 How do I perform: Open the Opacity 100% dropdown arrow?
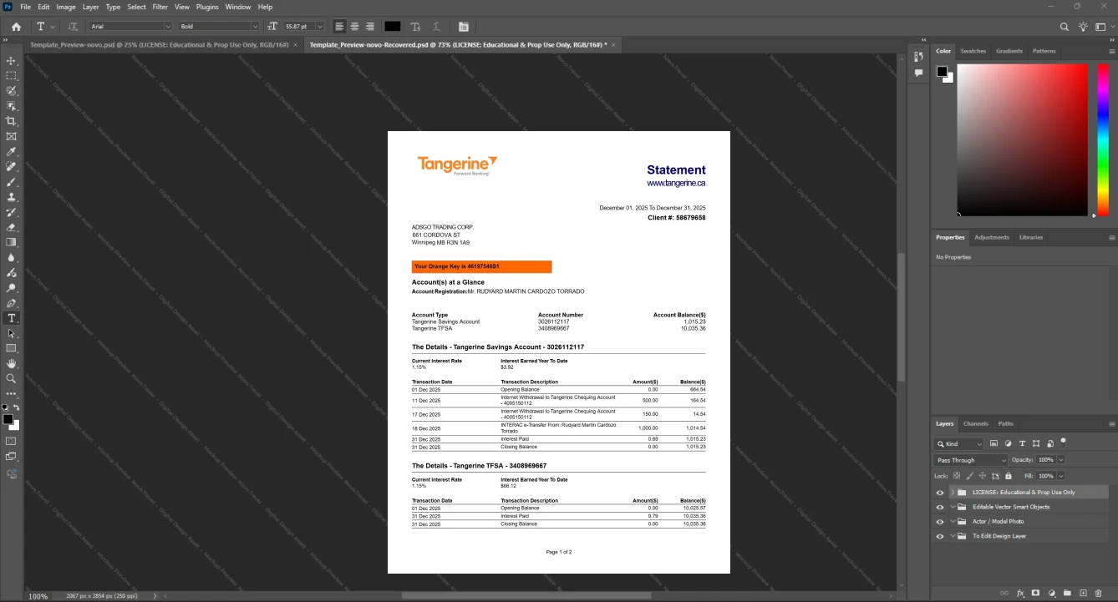click(x=1061, y=460)
